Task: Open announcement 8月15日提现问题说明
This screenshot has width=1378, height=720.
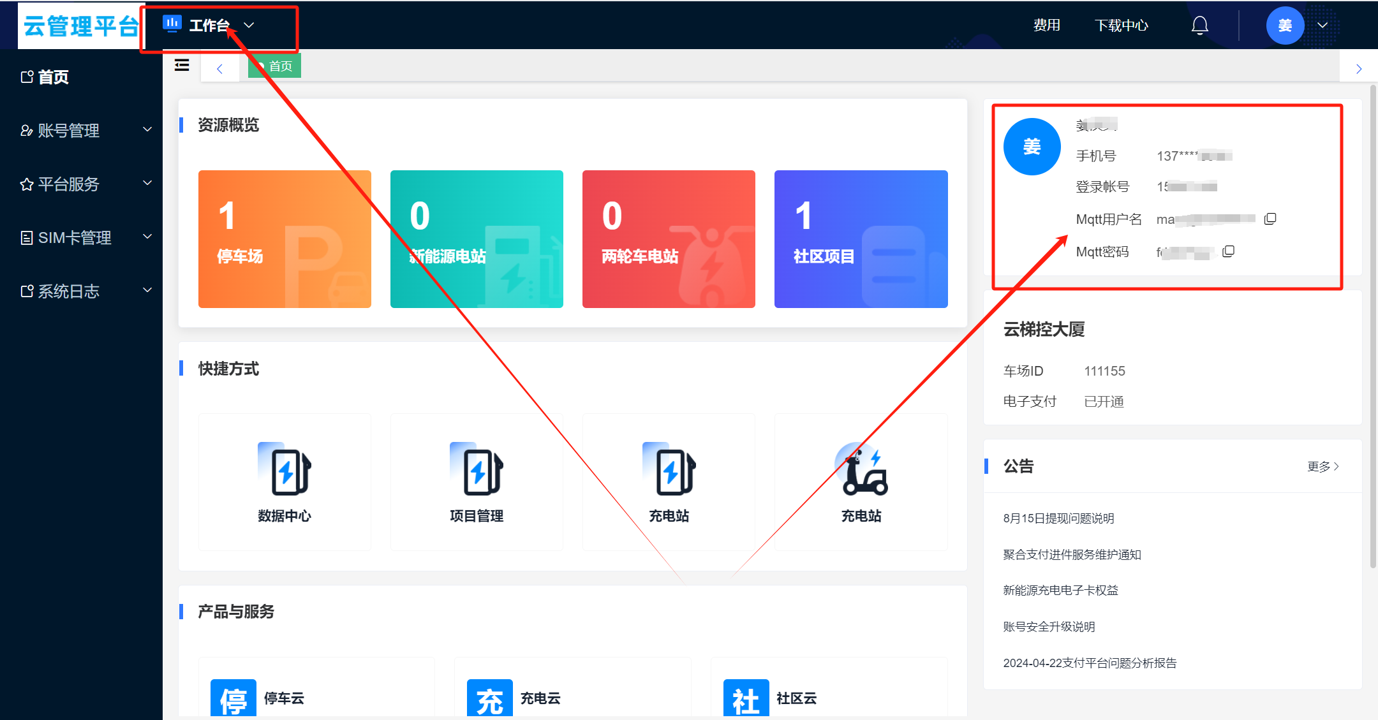Action: pyautogui.click(x=1058, y=518)
